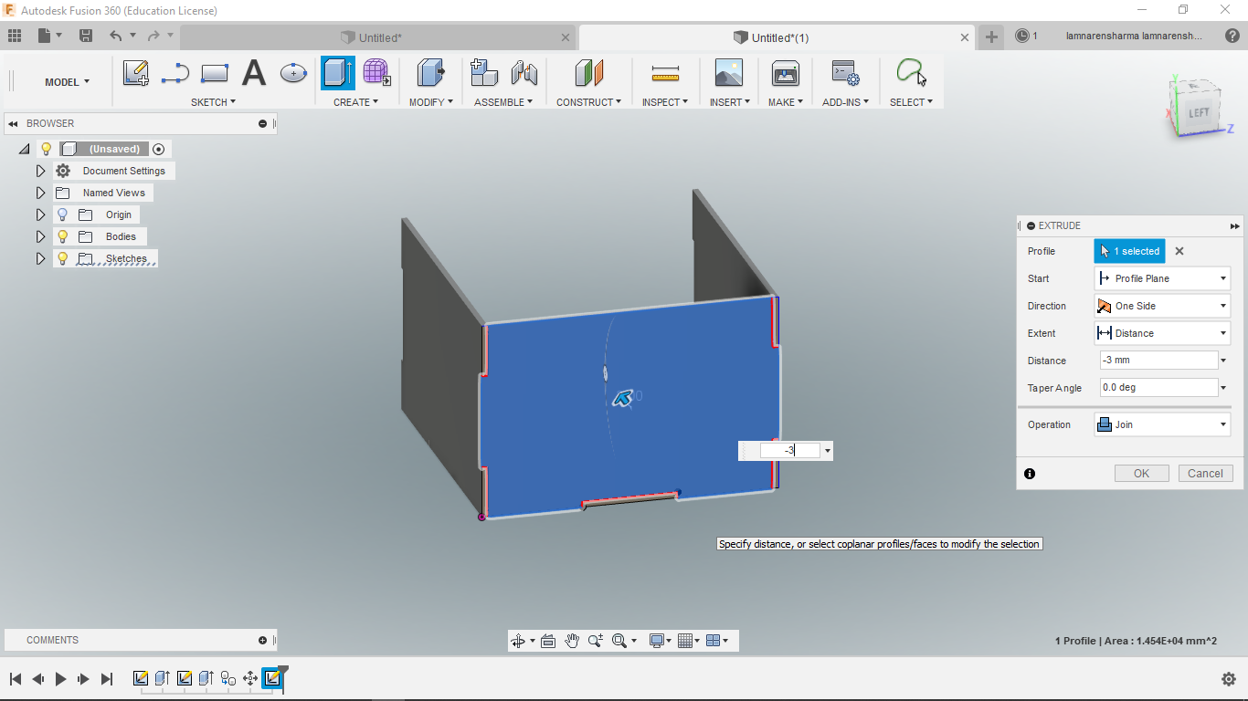The image size is (1248, 701).
Task: Redo the last undone action
Action: [153, 36]
